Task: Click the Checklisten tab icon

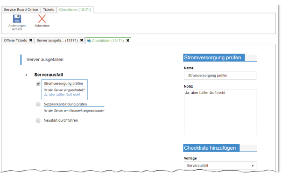Action: [x=89, y=41]
